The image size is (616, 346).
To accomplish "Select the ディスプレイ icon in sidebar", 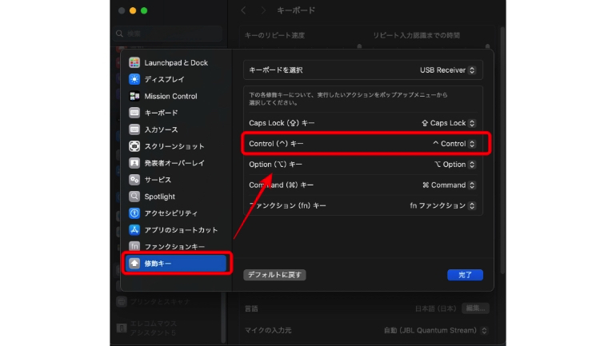I will (134, 79).
